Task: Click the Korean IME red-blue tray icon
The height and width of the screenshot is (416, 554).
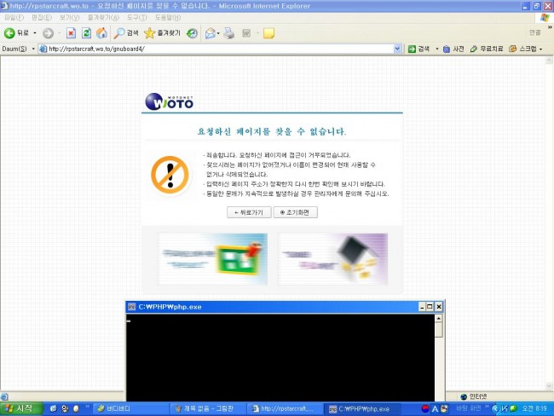Action: point(426,408)
